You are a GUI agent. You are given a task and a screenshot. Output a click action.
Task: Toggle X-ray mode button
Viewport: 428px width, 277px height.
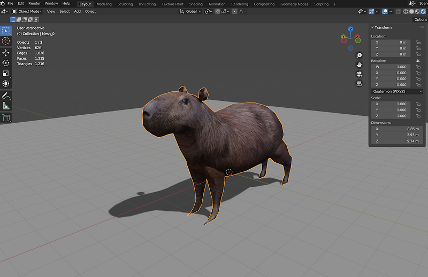click(398, 11)
